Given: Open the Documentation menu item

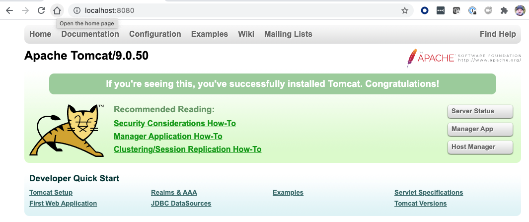Looking at the screenshot, I should point(90,34).
